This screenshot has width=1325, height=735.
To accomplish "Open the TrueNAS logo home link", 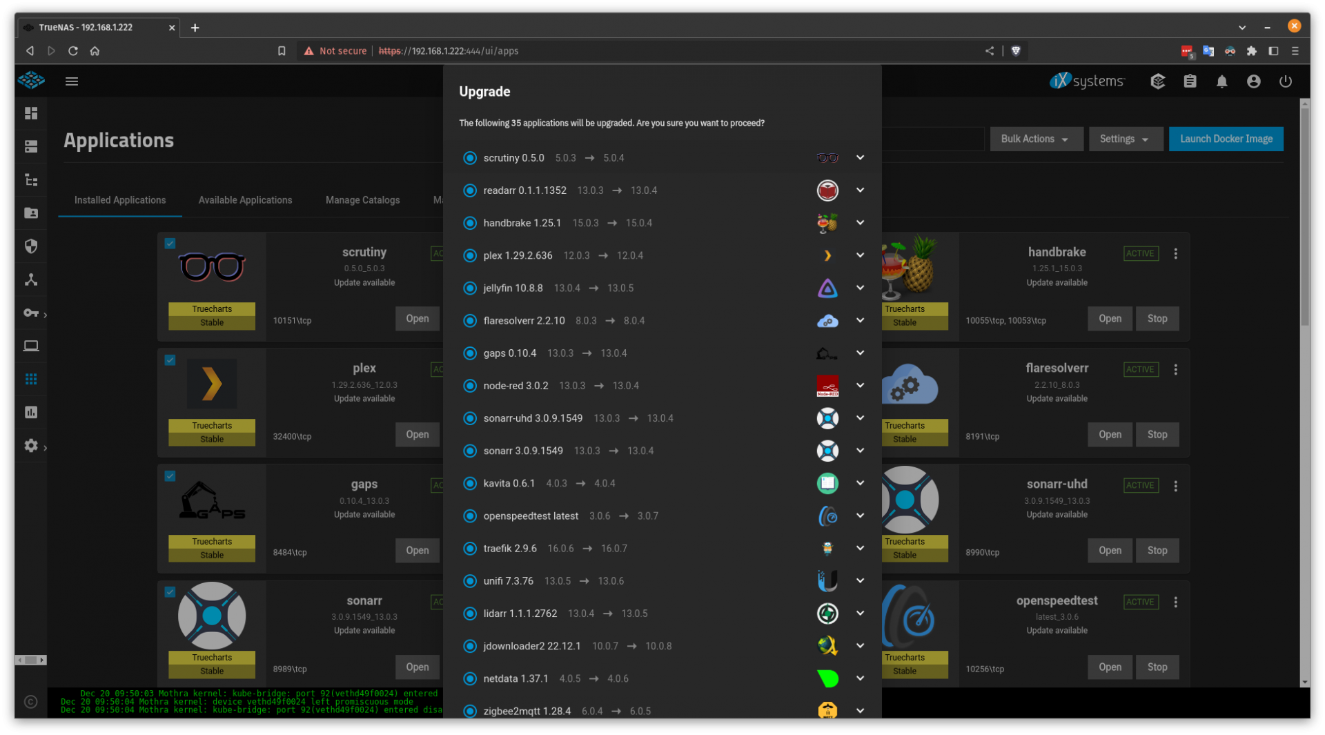I will coord(31,81).
